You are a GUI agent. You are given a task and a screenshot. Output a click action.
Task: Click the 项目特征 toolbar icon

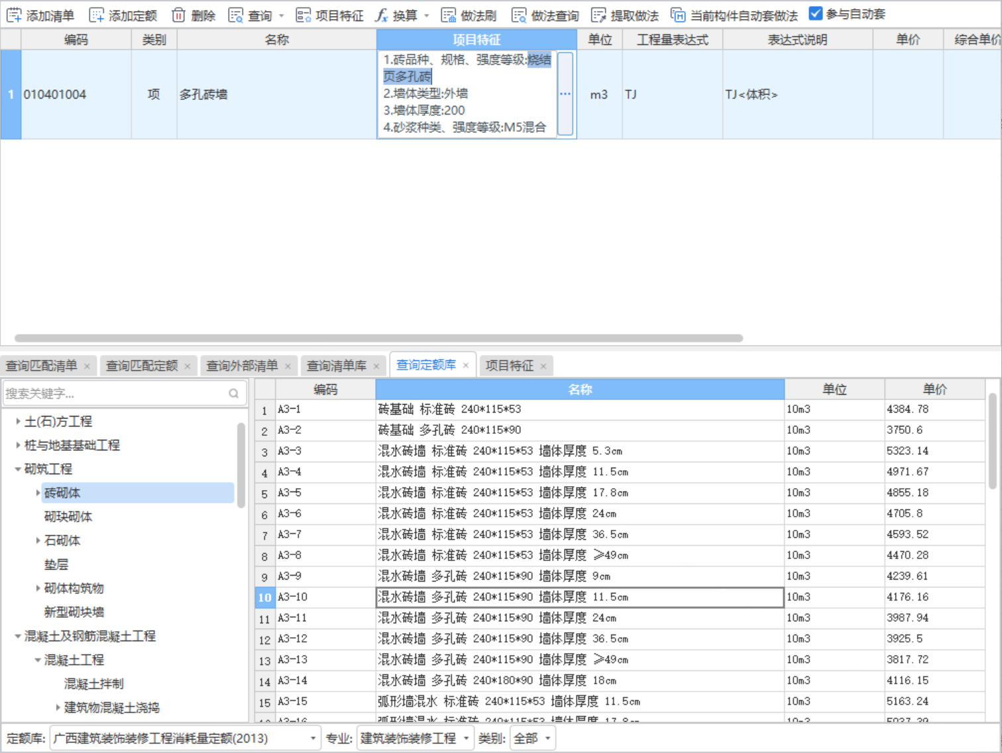[304, 15]
